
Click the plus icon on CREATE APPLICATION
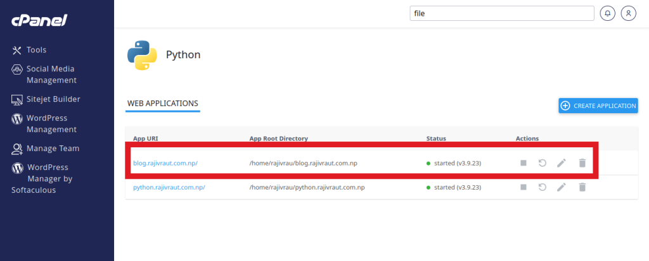click(565, 106)
